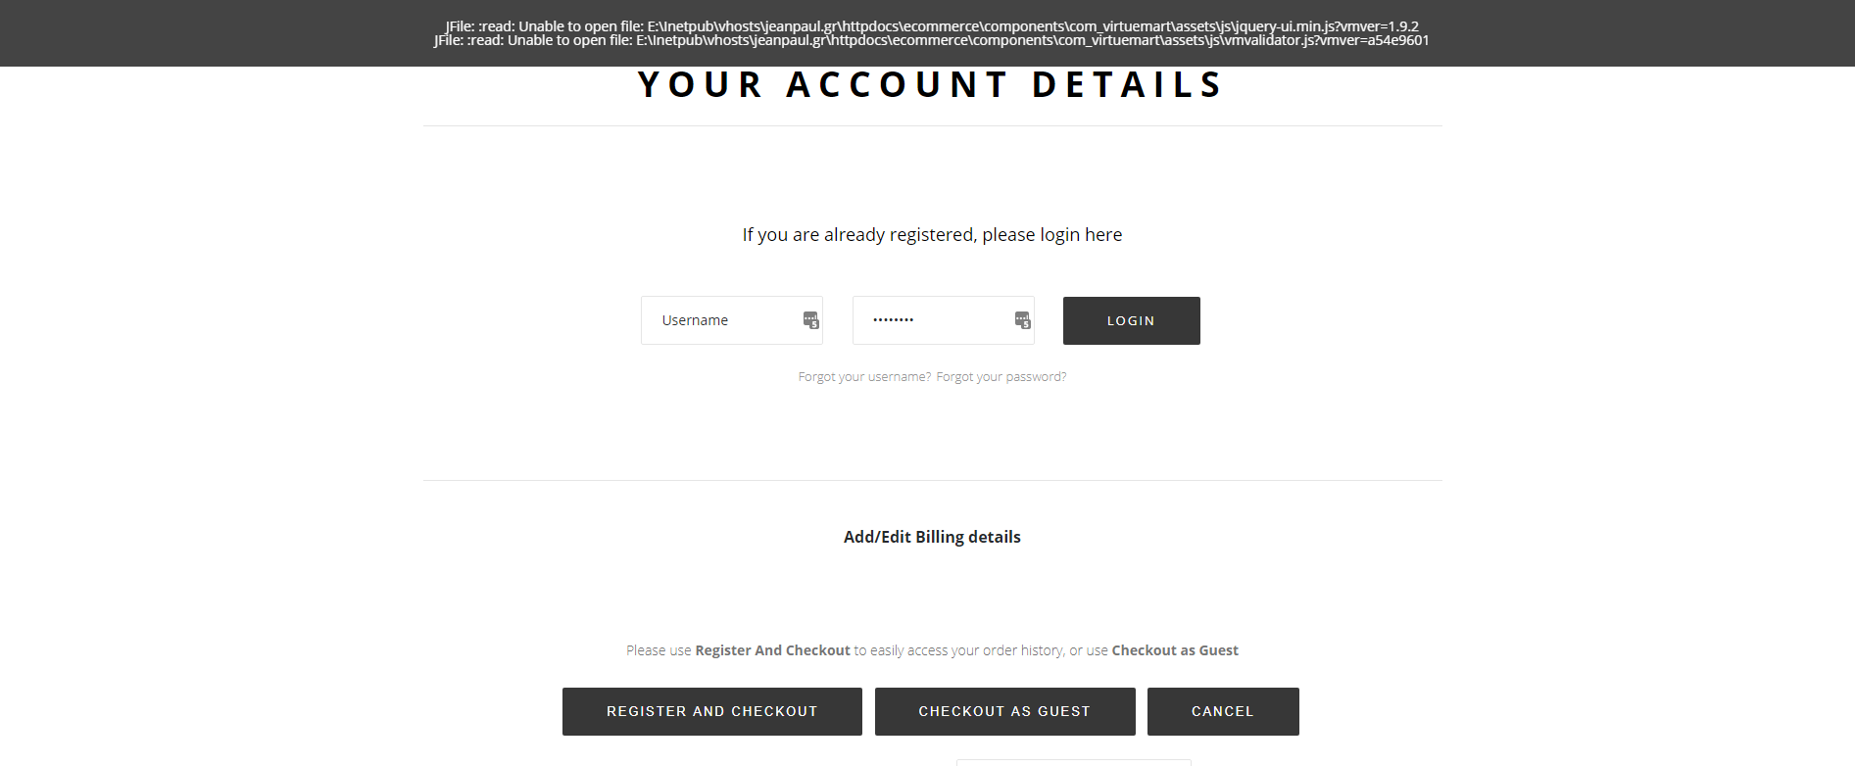Hit the Cancel button
The image size is (1855, 766).
[x=1222, y=711]
